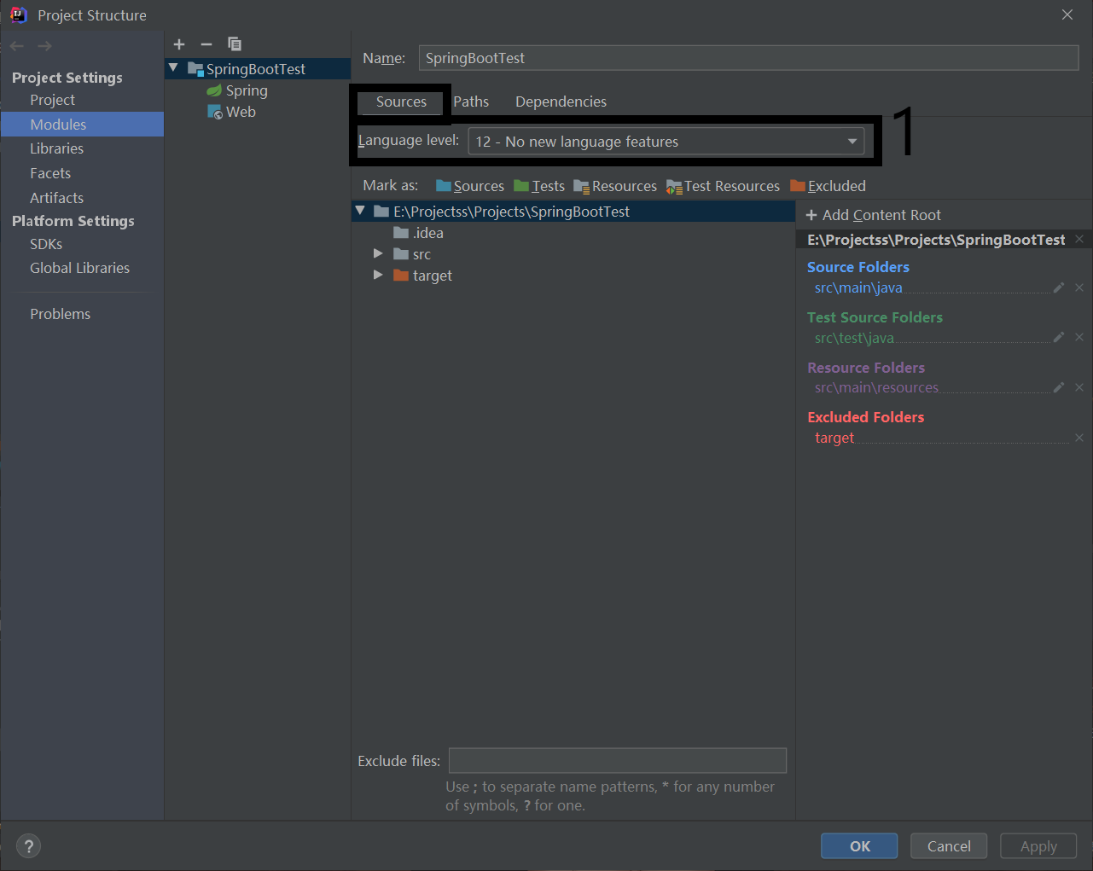Switch to the Paths tab
The height and width of the screenshot is (871, 1093).
(x=471, y=102)
